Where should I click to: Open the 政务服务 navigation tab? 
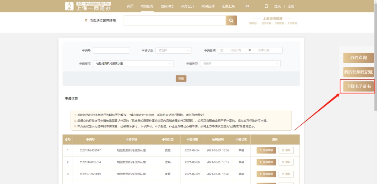pyautogui.click(x=147, y=6)
